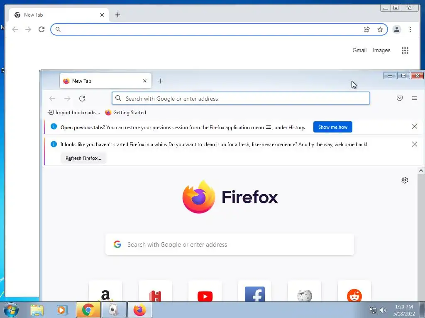The image size is (425, 318).
Task: Click the Show me how button
Action: [332, 127]
